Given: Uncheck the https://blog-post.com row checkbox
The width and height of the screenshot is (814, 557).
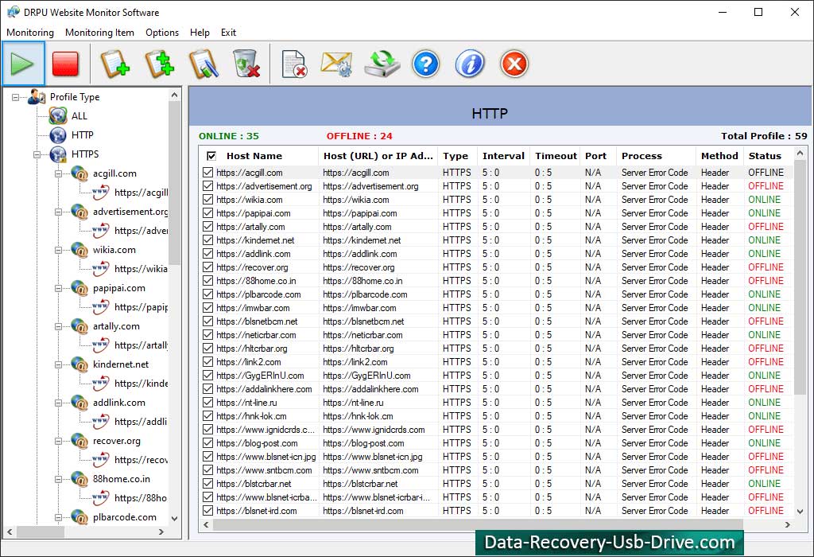Looking at the screenshot, I should tap(207, 442).
